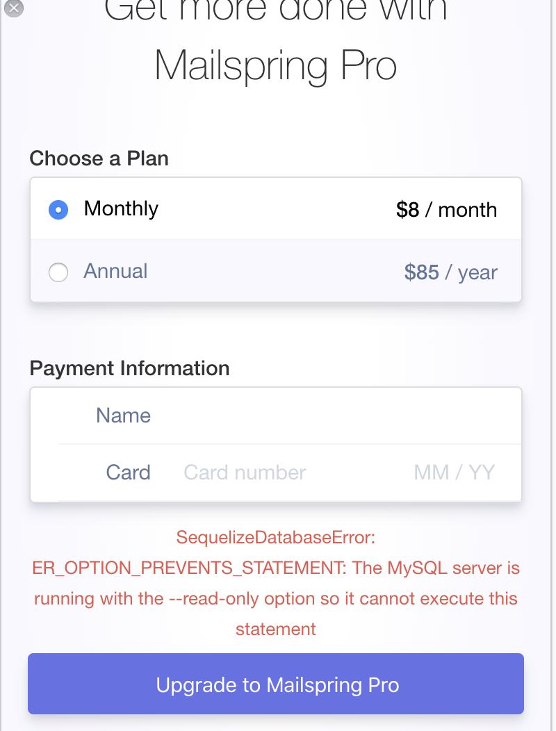Click the Mailspring Pro title
556x731 pixels.
[275, 65]
